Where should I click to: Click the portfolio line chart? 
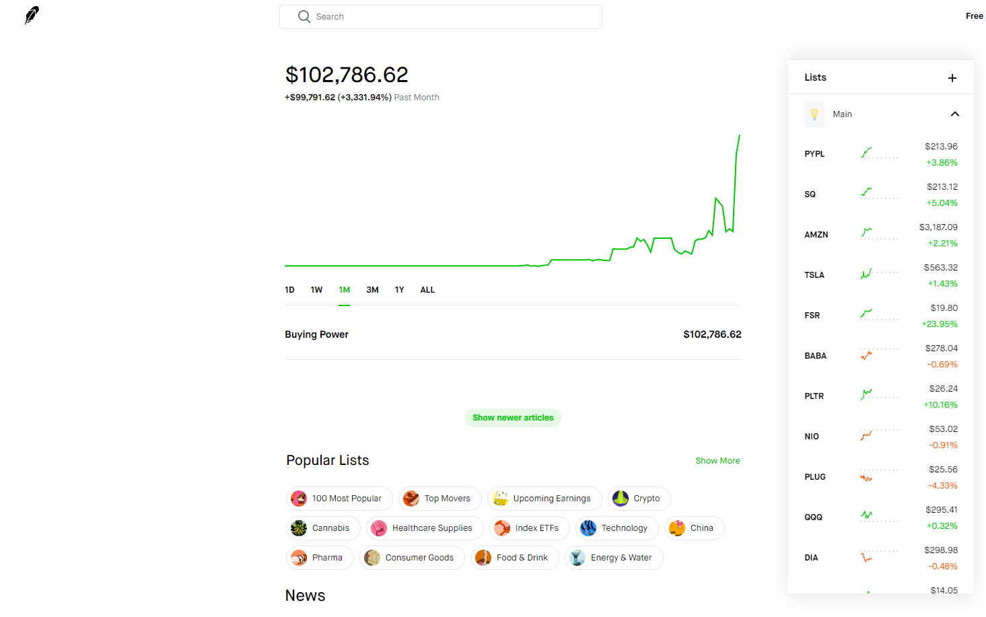(512, 201)
